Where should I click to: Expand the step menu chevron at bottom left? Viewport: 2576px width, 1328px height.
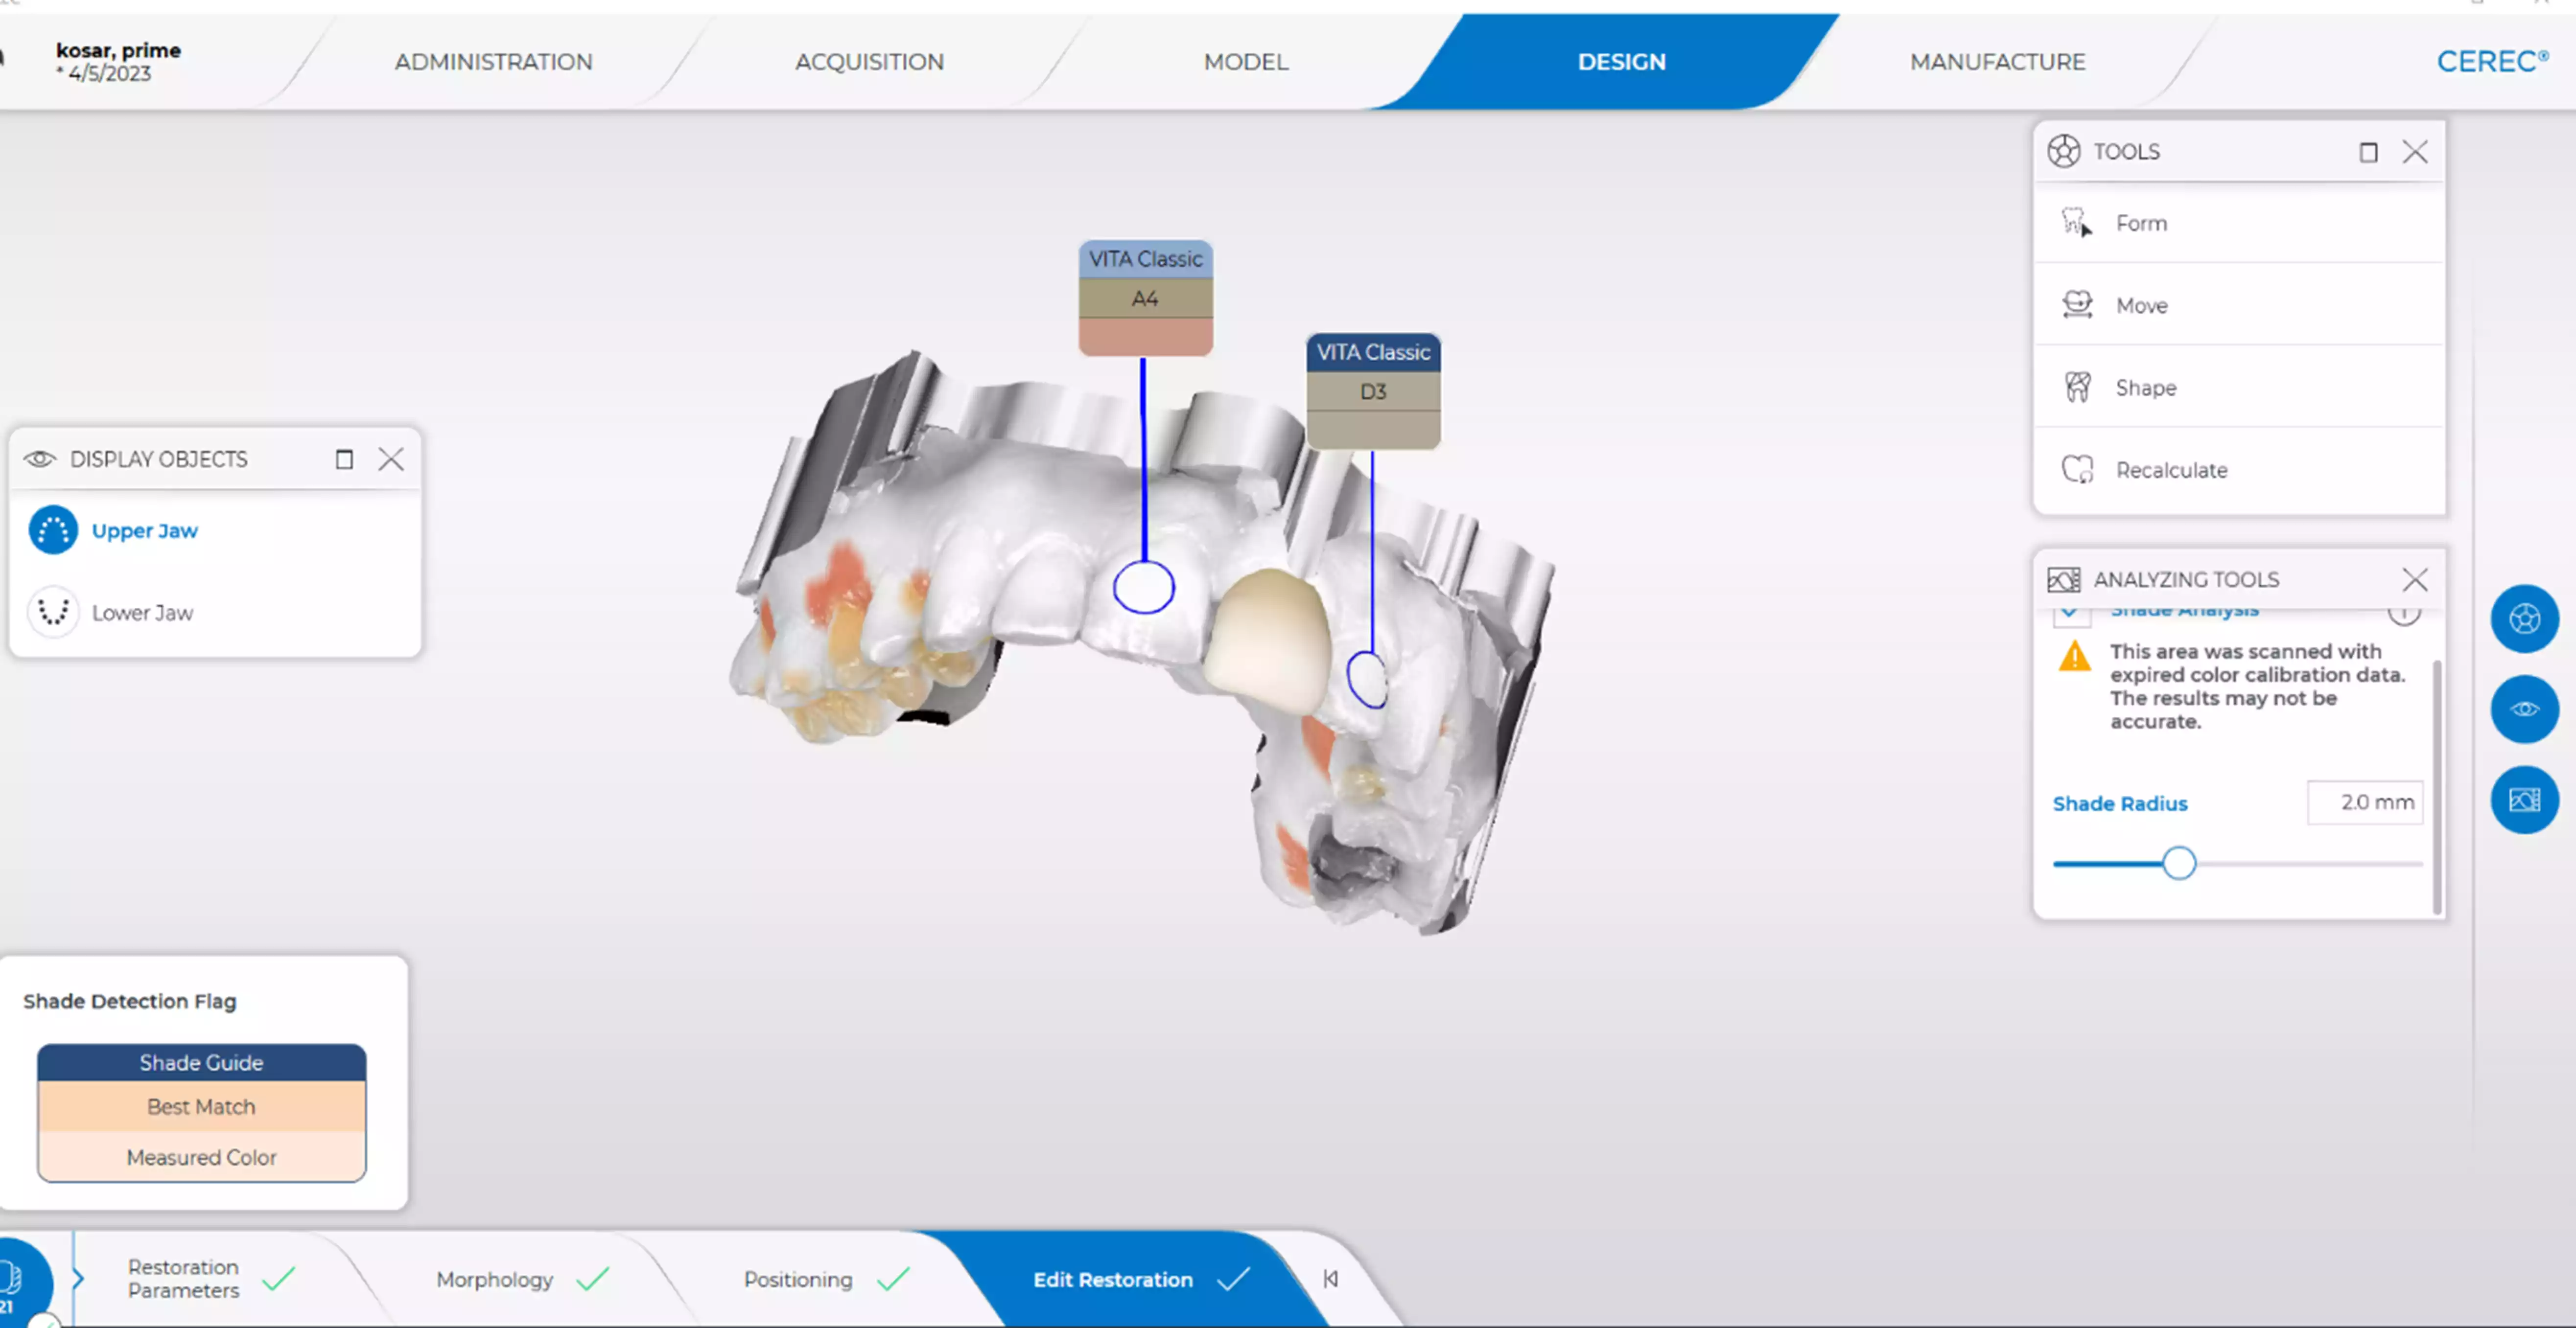[78, 1278]
